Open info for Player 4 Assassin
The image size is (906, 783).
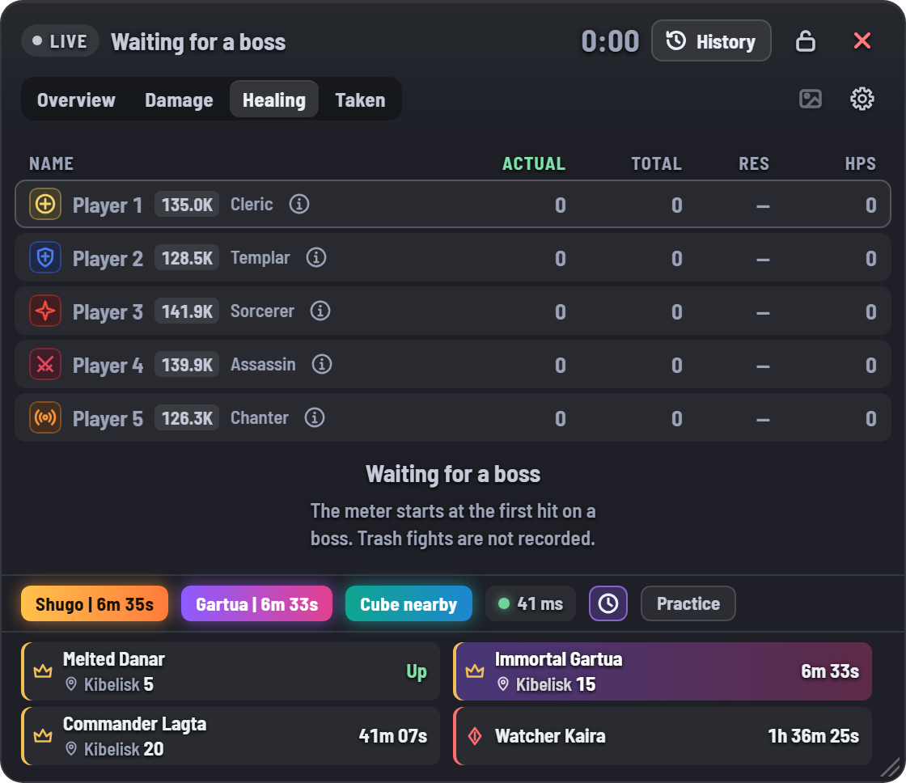tap(322, 365)
